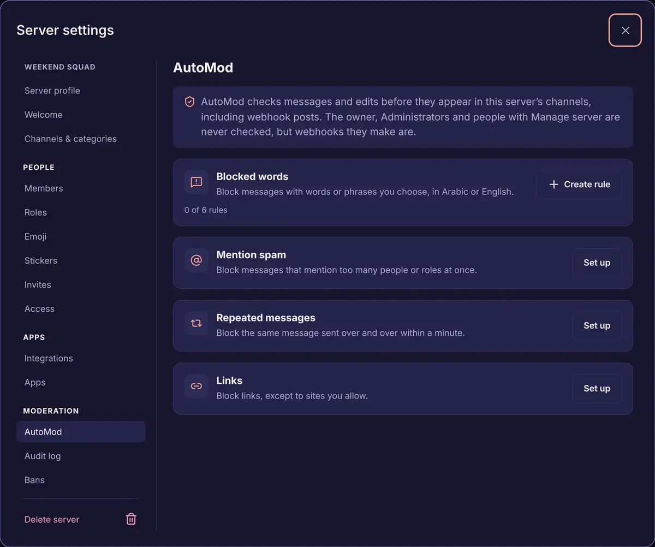Create a new Blocked words rule
This screenshot has height=547, width=655.
[x=579, y=185]
